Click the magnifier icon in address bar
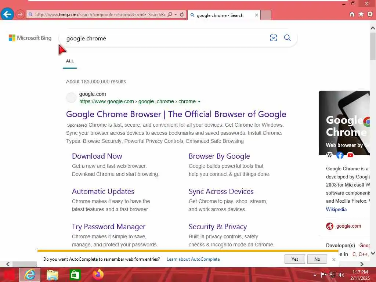376x282 pixels. 170,14
